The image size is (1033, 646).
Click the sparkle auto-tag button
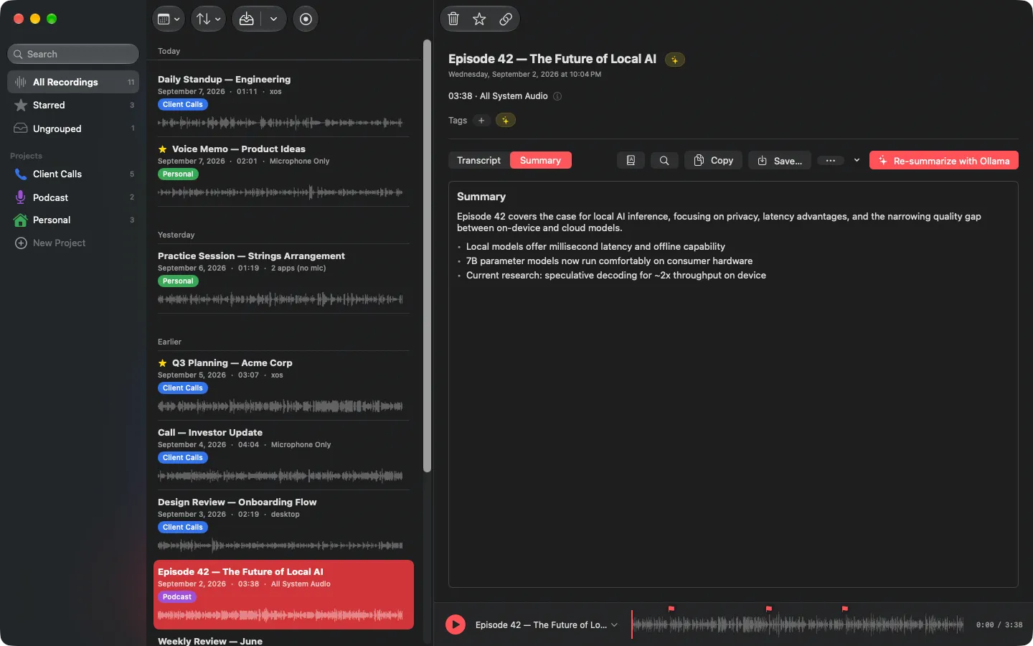point(506,121)
